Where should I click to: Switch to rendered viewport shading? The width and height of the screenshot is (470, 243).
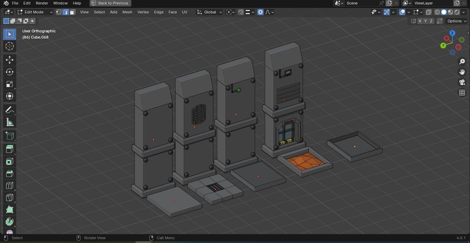click(457, 12)
